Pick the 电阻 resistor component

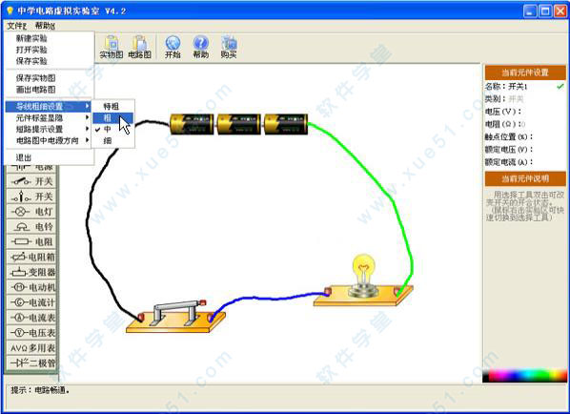pyautogui.click(x=32, y=241)
